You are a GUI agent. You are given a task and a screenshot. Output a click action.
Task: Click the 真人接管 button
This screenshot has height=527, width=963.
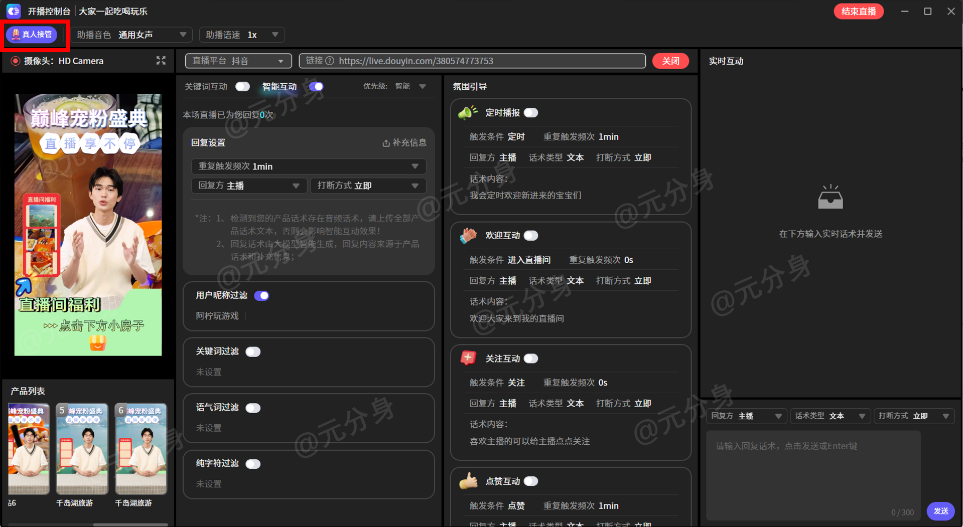(32, 35)
